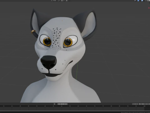The width and height of the screenshot is (150, 113).
Task: Open the overlays options dropdown arrow
Action: click(144, 1)
